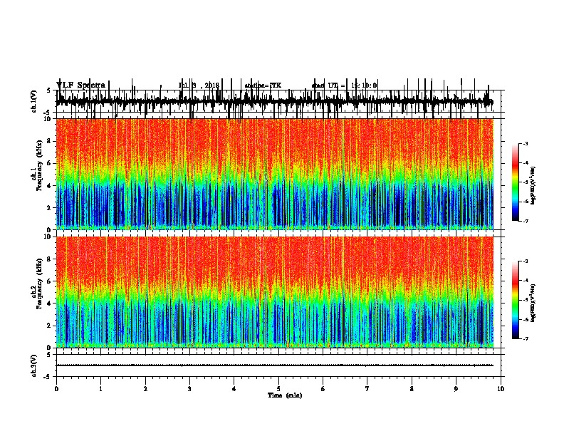Click time axis tick label '4'
Image resolution: width=564 pixels, height=436 pixels.
pyautogui.click(x=234, y=389)
